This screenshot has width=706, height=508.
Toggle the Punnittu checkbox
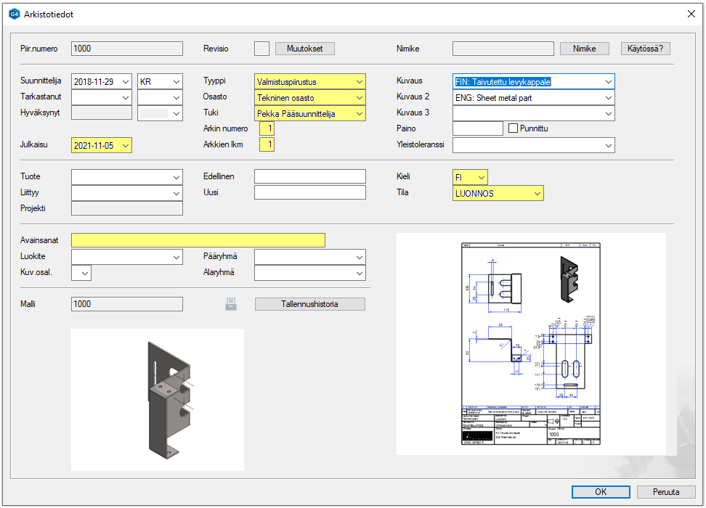point(514,128)
